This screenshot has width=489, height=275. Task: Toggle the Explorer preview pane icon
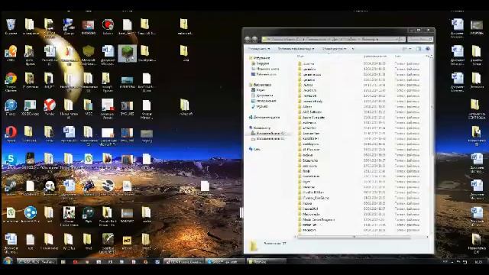click(419, 49)
